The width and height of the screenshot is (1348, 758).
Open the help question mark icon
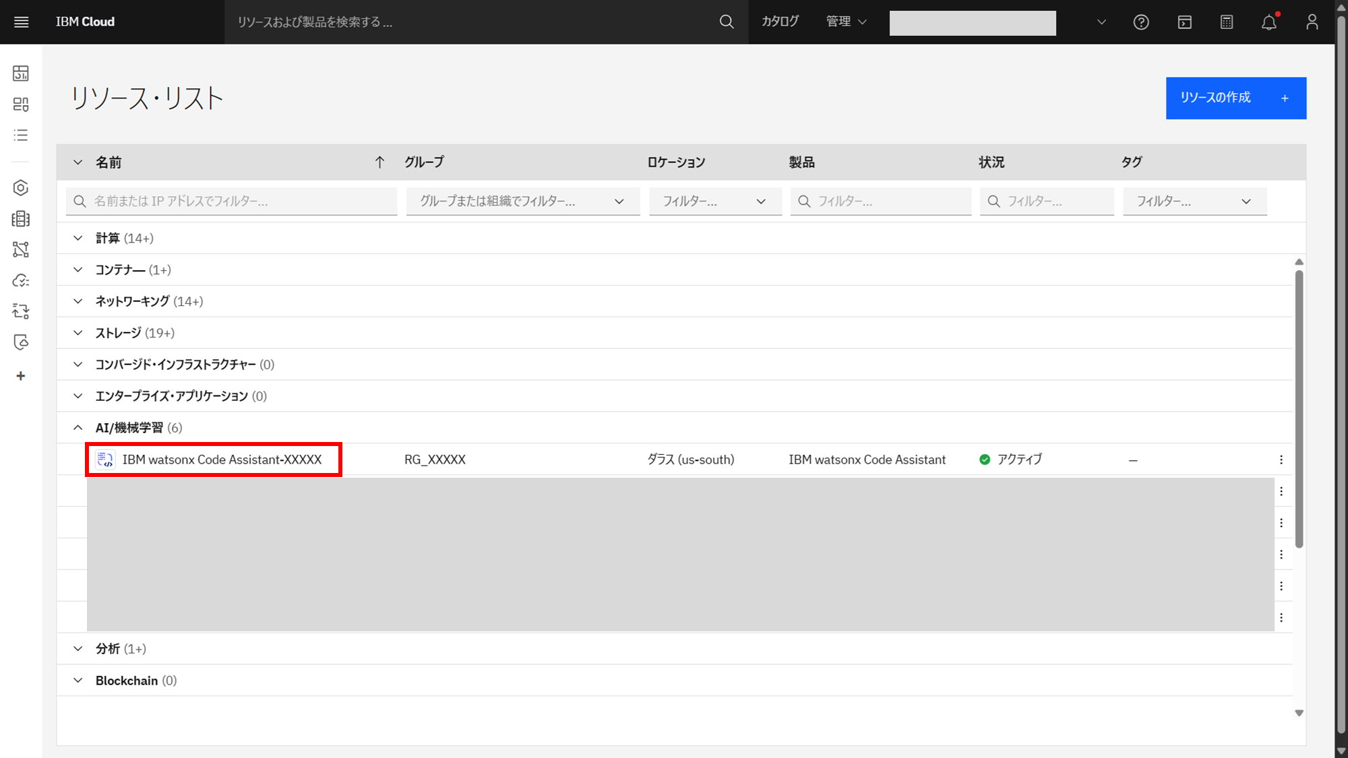click(x=1140, y=22)
